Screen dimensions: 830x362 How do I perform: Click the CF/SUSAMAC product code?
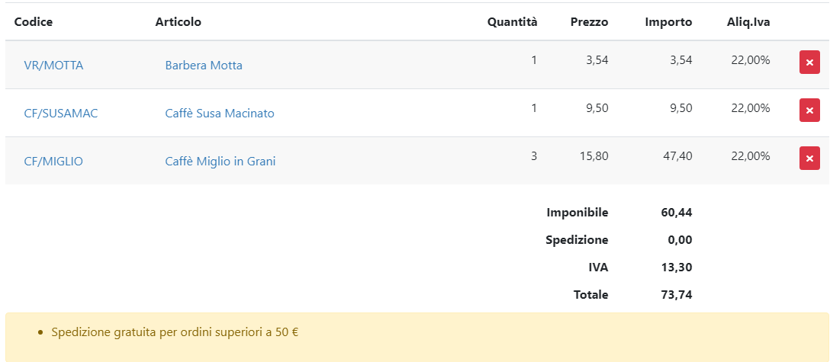click(x=61, y=114)
